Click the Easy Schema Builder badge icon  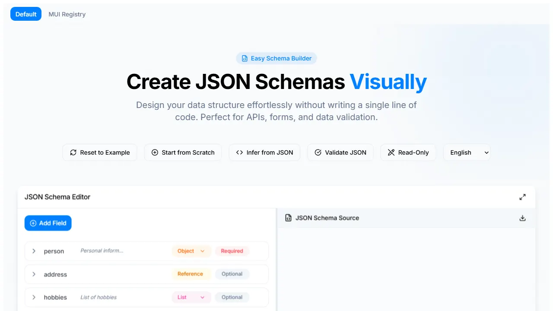pyautogui.click(x=245, y=58)
